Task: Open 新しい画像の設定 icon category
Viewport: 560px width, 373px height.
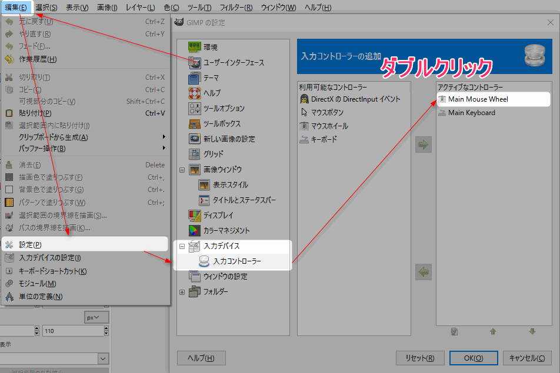Action: pyautogui.click(x=195, y=139)
